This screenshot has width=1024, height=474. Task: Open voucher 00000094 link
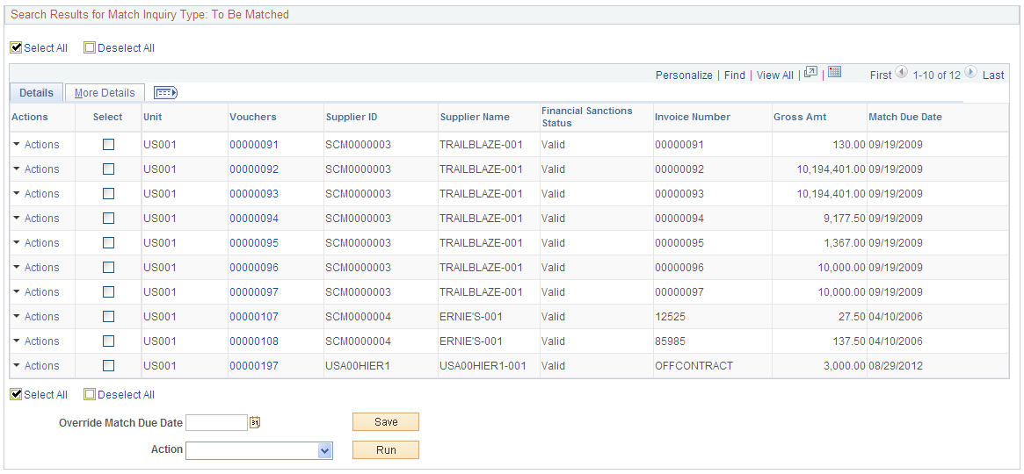pos(254,219)
